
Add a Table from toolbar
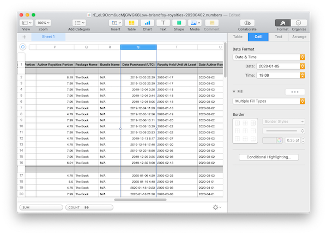131,23
